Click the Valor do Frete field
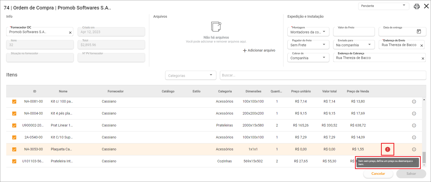This screenshot has width=431, height=182. coord(354,32)
